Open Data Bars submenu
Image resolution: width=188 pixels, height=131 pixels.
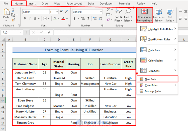click(x=157, y=50)
